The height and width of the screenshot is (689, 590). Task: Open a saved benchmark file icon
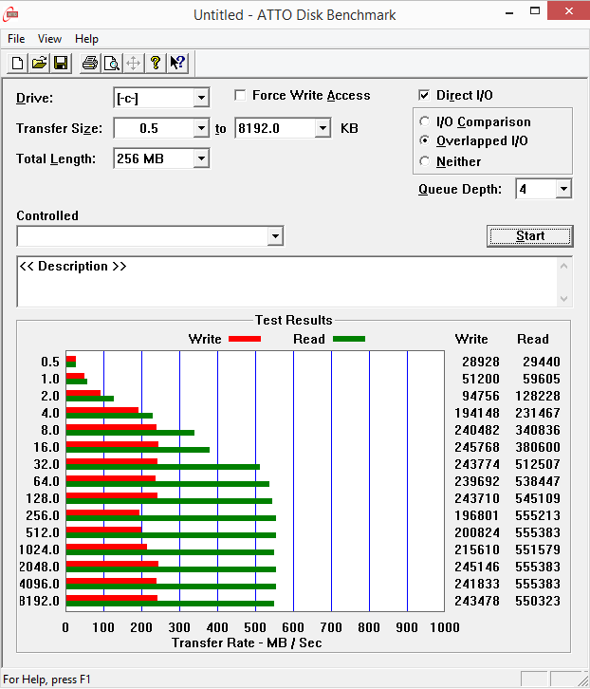click(39, 64)
